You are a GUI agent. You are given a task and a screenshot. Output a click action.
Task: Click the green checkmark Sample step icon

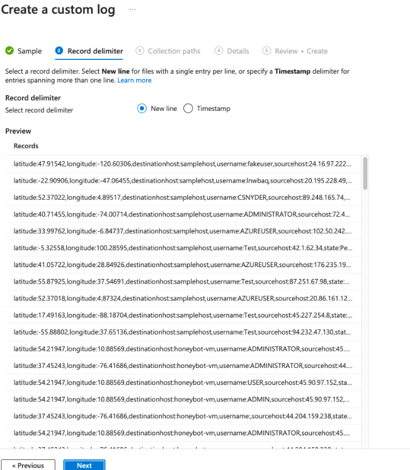point(9,51)
